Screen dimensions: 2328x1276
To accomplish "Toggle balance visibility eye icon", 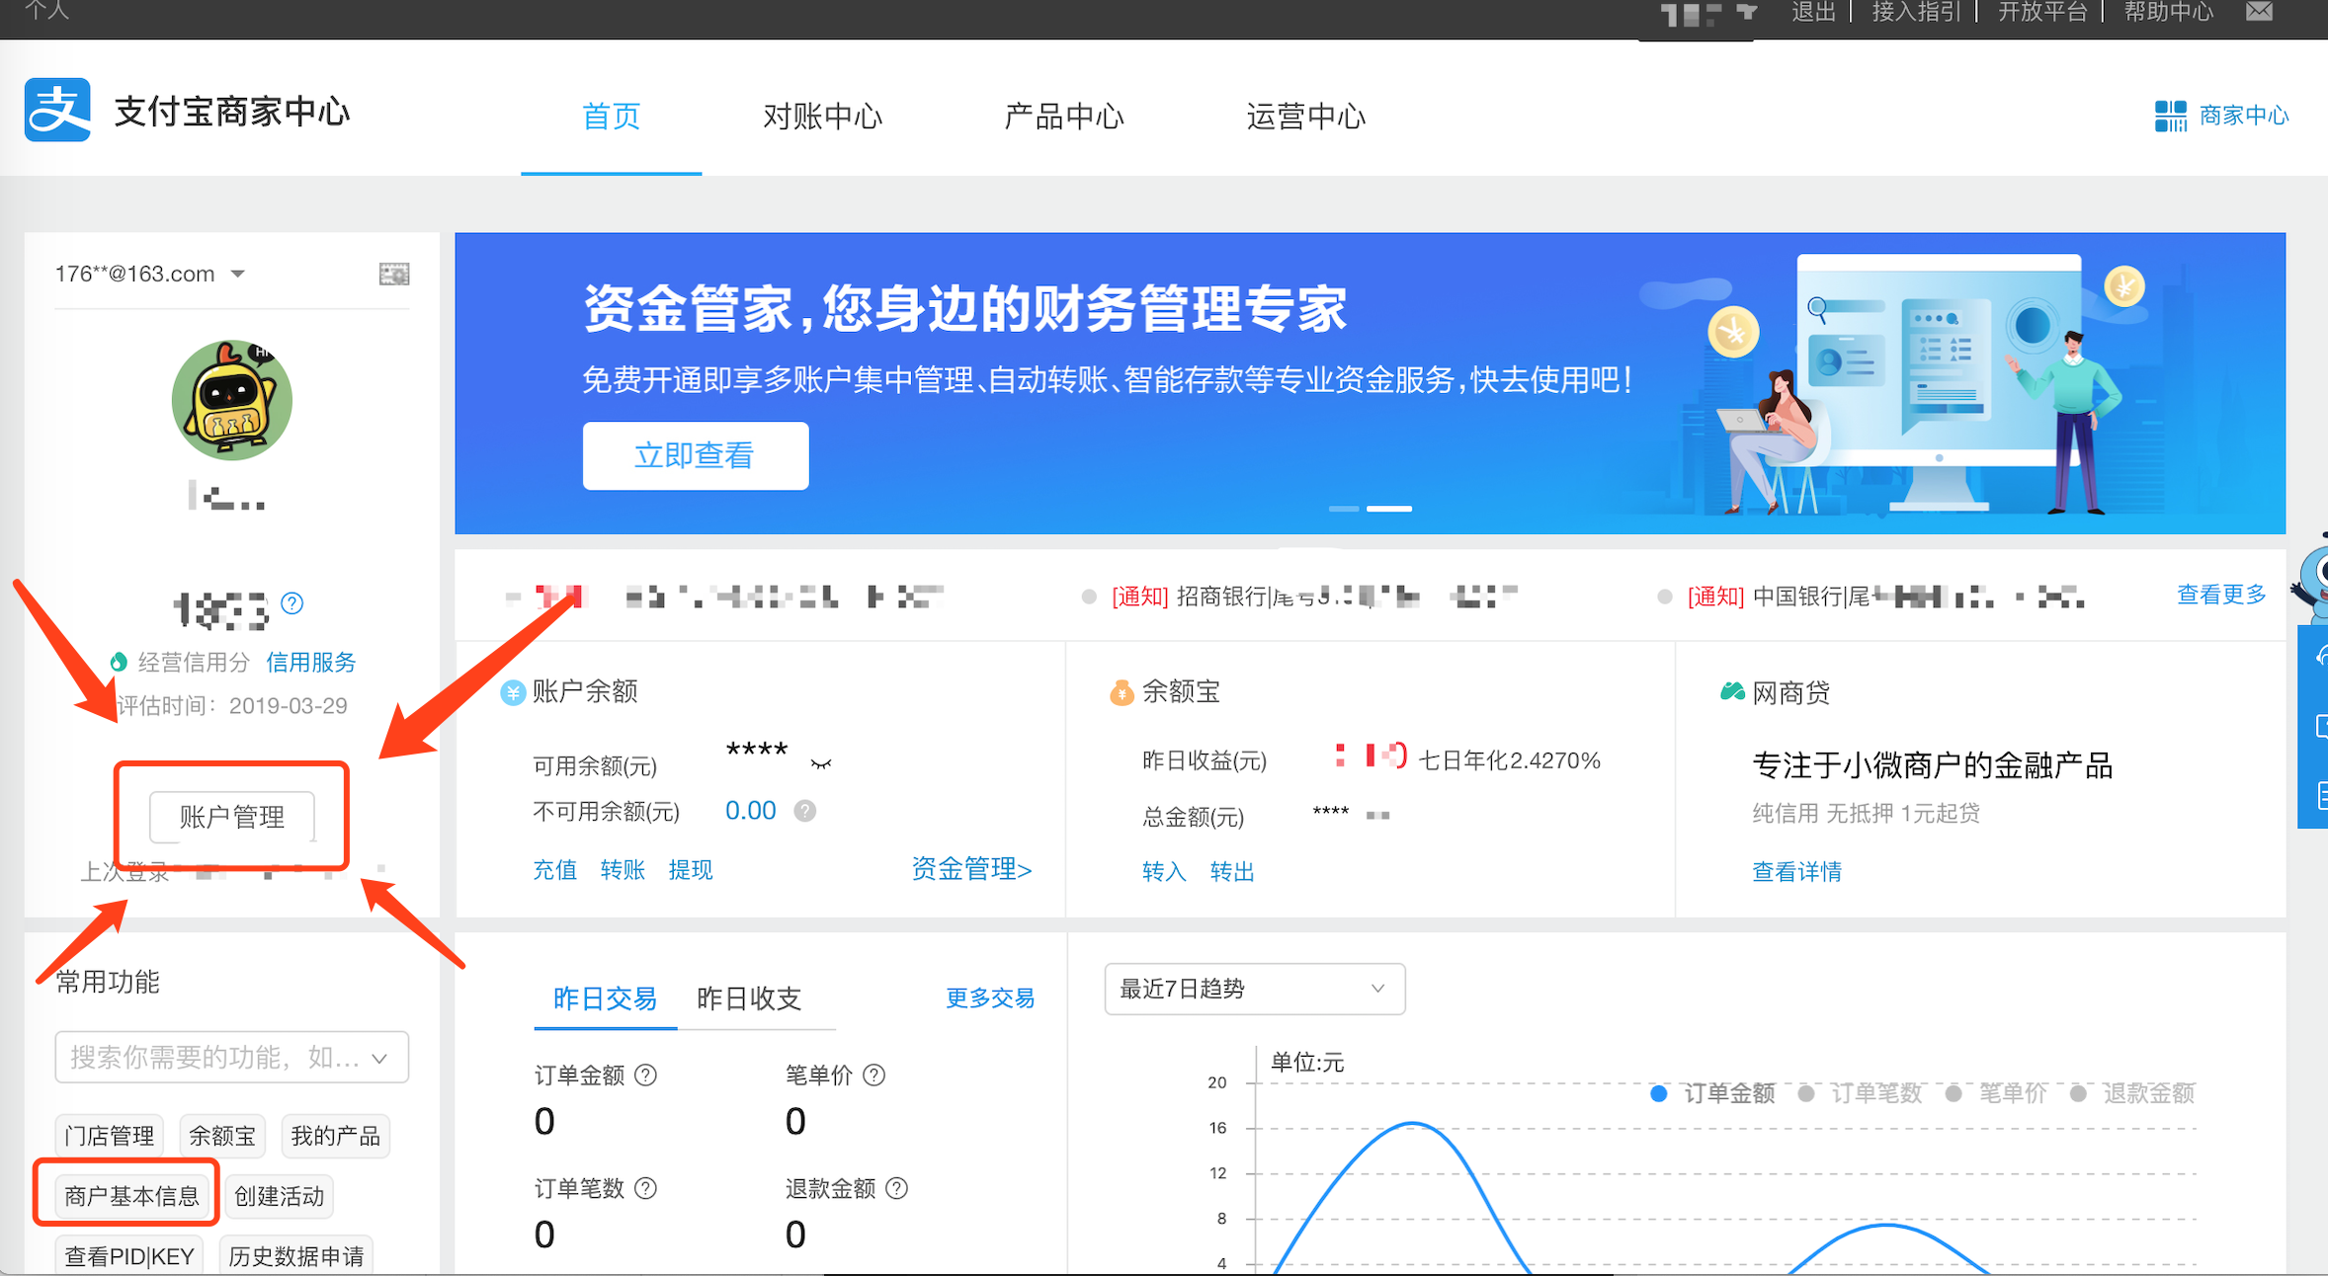I will click(821, 763).
